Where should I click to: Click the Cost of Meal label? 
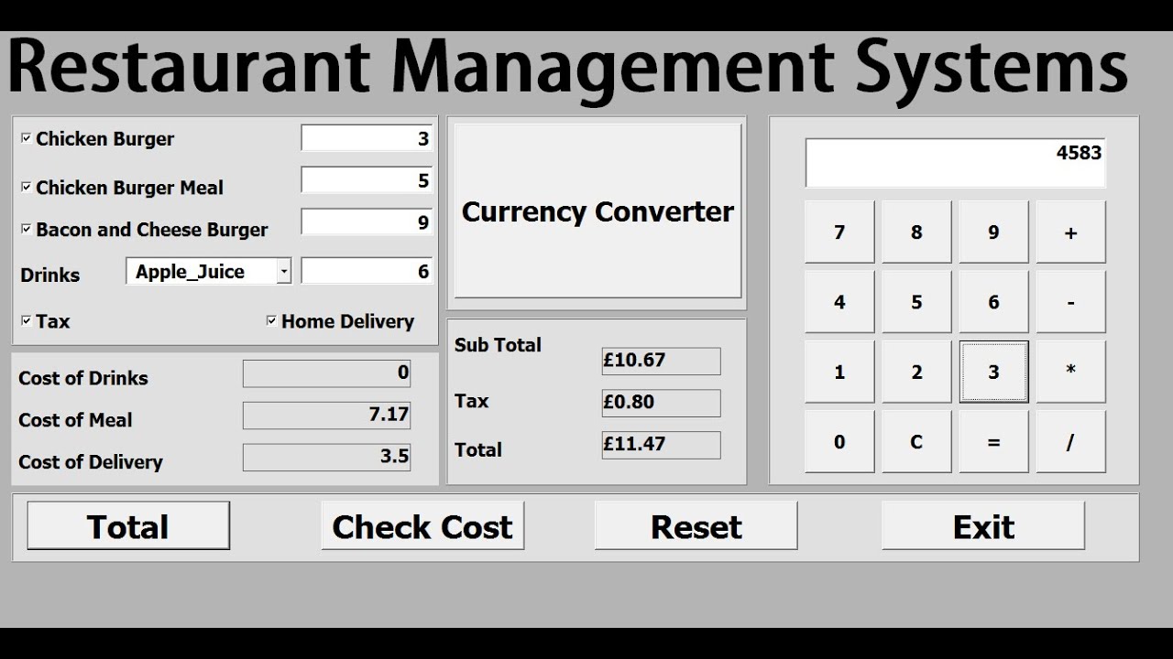(75, 420)
